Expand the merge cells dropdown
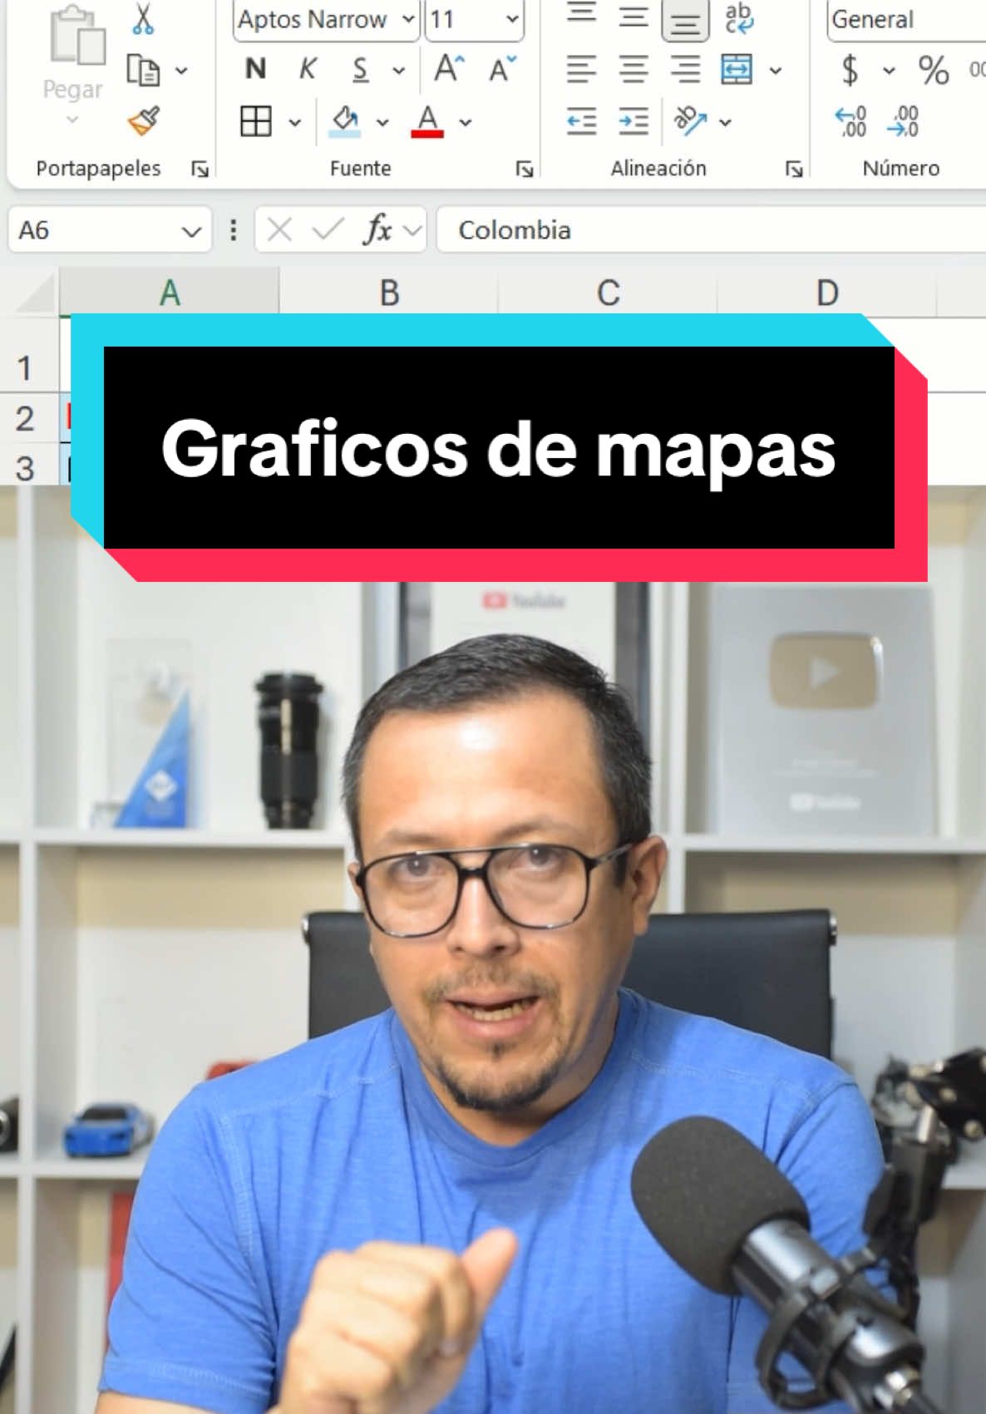 point(776,71)
